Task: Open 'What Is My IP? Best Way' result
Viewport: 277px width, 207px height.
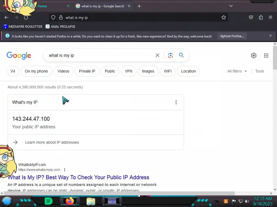Action: point(78,177)
